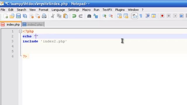
Task: Start macro recording
Action: pyautogui.click(x=162, y=16)
